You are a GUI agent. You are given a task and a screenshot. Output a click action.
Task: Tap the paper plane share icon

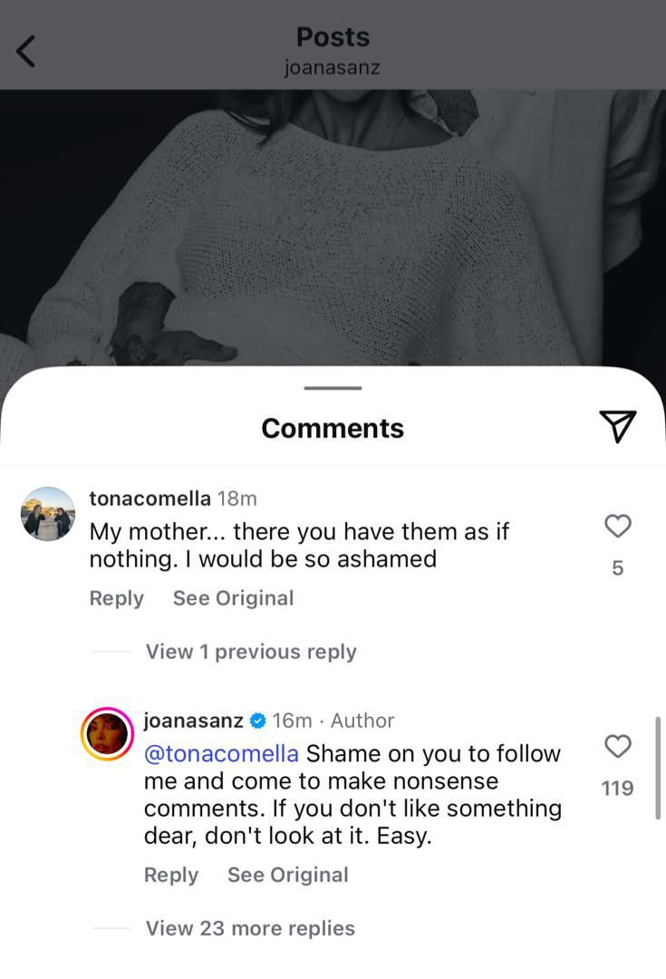pyautogui.click(x=618, y=426)
